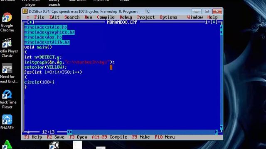Viewport: 266px width, 149px height.
Task: Click horizontal scrollbar right arrow
Action: click(216, 132)
